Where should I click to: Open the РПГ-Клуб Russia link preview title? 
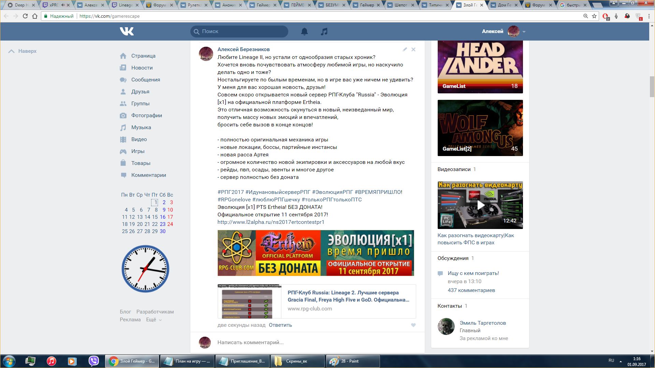(x=348, y=296)
